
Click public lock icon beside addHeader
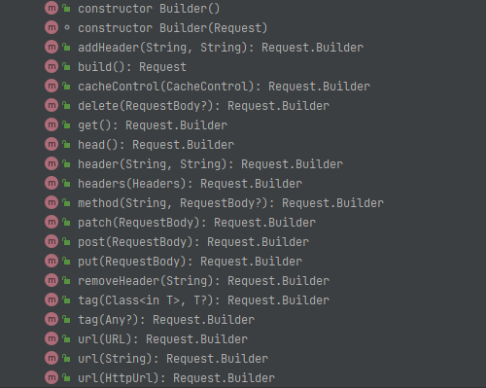pos(66,47)
